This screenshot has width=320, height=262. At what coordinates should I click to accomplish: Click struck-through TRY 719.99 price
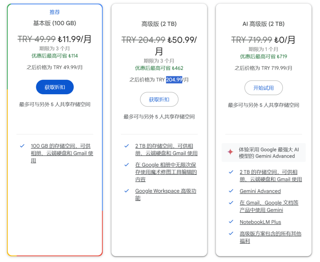[252, 40]
